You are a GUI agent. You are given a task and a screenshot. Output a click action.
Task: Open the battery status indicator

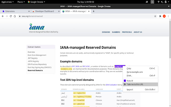pos(166,2)
